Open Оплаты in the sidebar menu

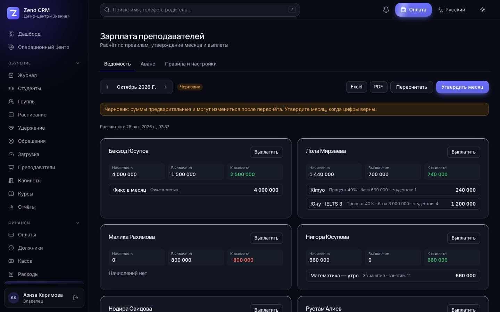(44, 235)
